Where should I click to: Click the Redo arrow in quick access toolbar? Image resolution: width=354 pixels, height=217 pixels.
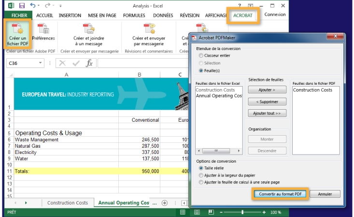click(x=47, y=5)
